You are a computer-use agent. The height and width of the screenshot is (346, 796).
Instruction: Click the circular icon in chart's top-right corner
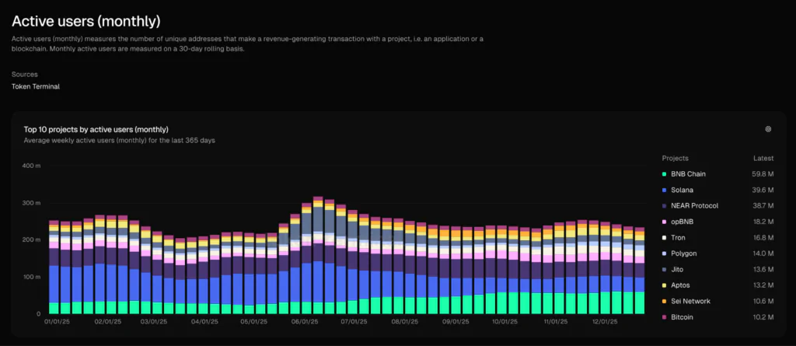click(768, 129)
